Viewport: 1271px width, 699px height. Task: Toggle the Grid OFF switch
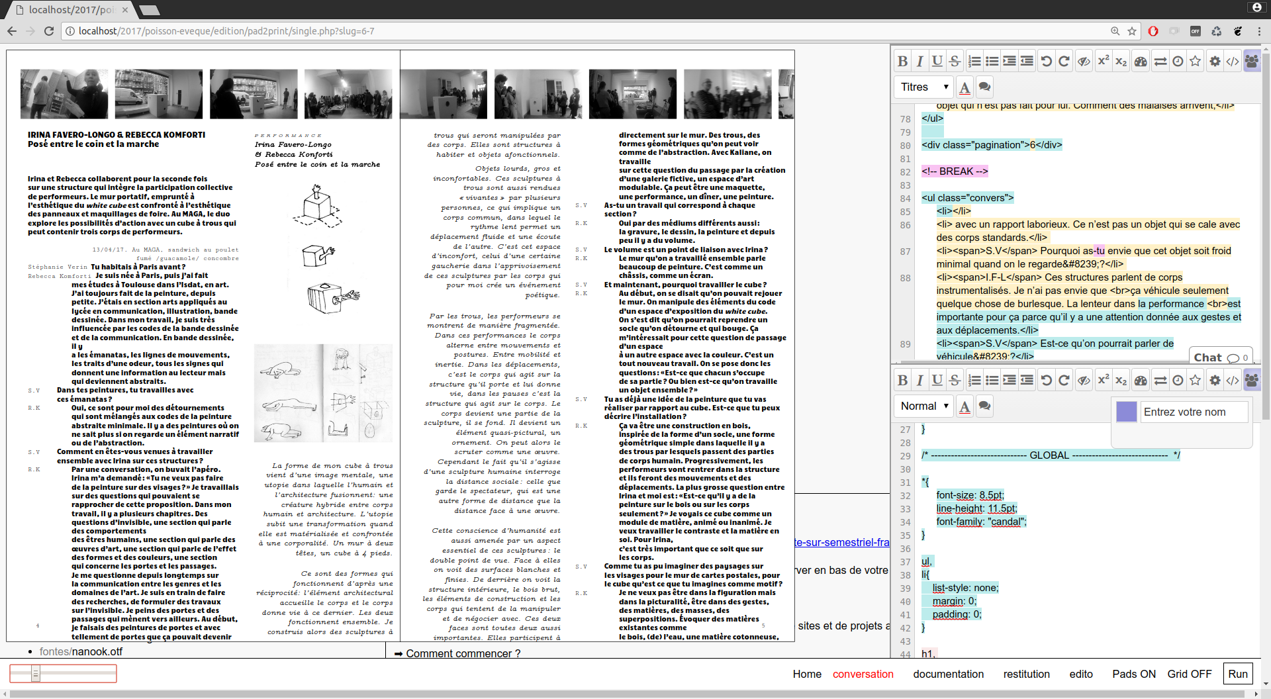[x=1189, y=674]
